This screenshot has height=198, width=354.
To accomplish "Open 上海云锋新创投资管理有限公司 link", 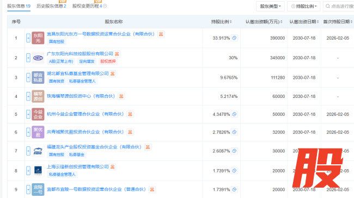I will (78, 167).
